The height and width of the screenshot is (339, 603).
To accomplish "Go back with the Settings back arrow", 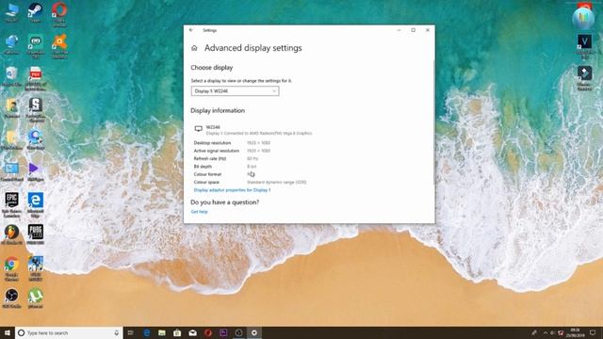I will coord(191,30).
